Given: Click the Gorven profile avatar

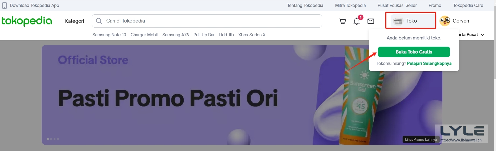Looking at the screenshot, I should pos(445,21).
